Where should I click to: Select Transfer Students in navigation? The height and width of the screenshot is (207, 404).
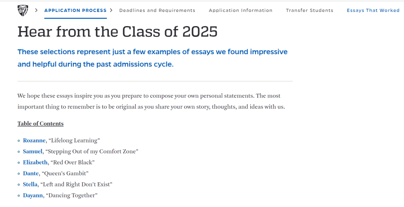[x=309, y=10]
